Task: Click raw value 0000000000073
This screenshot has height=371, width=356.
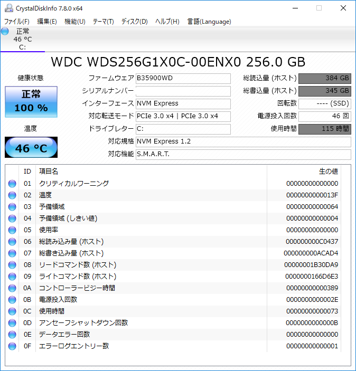Action: [x=312, y=311]
